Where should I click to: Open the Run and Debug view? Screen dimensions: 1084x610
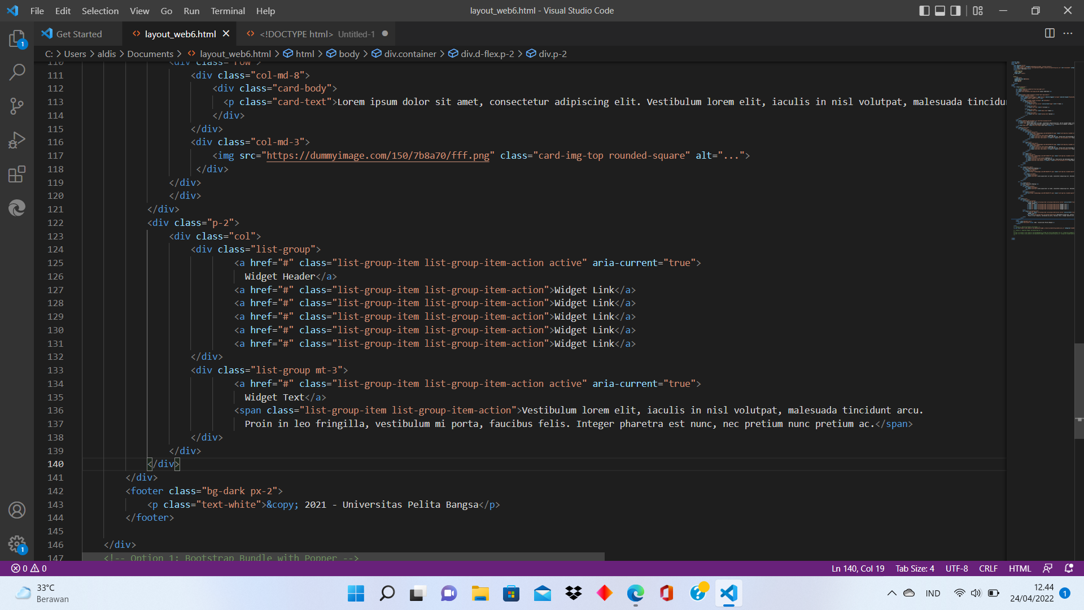click(16, 140)
